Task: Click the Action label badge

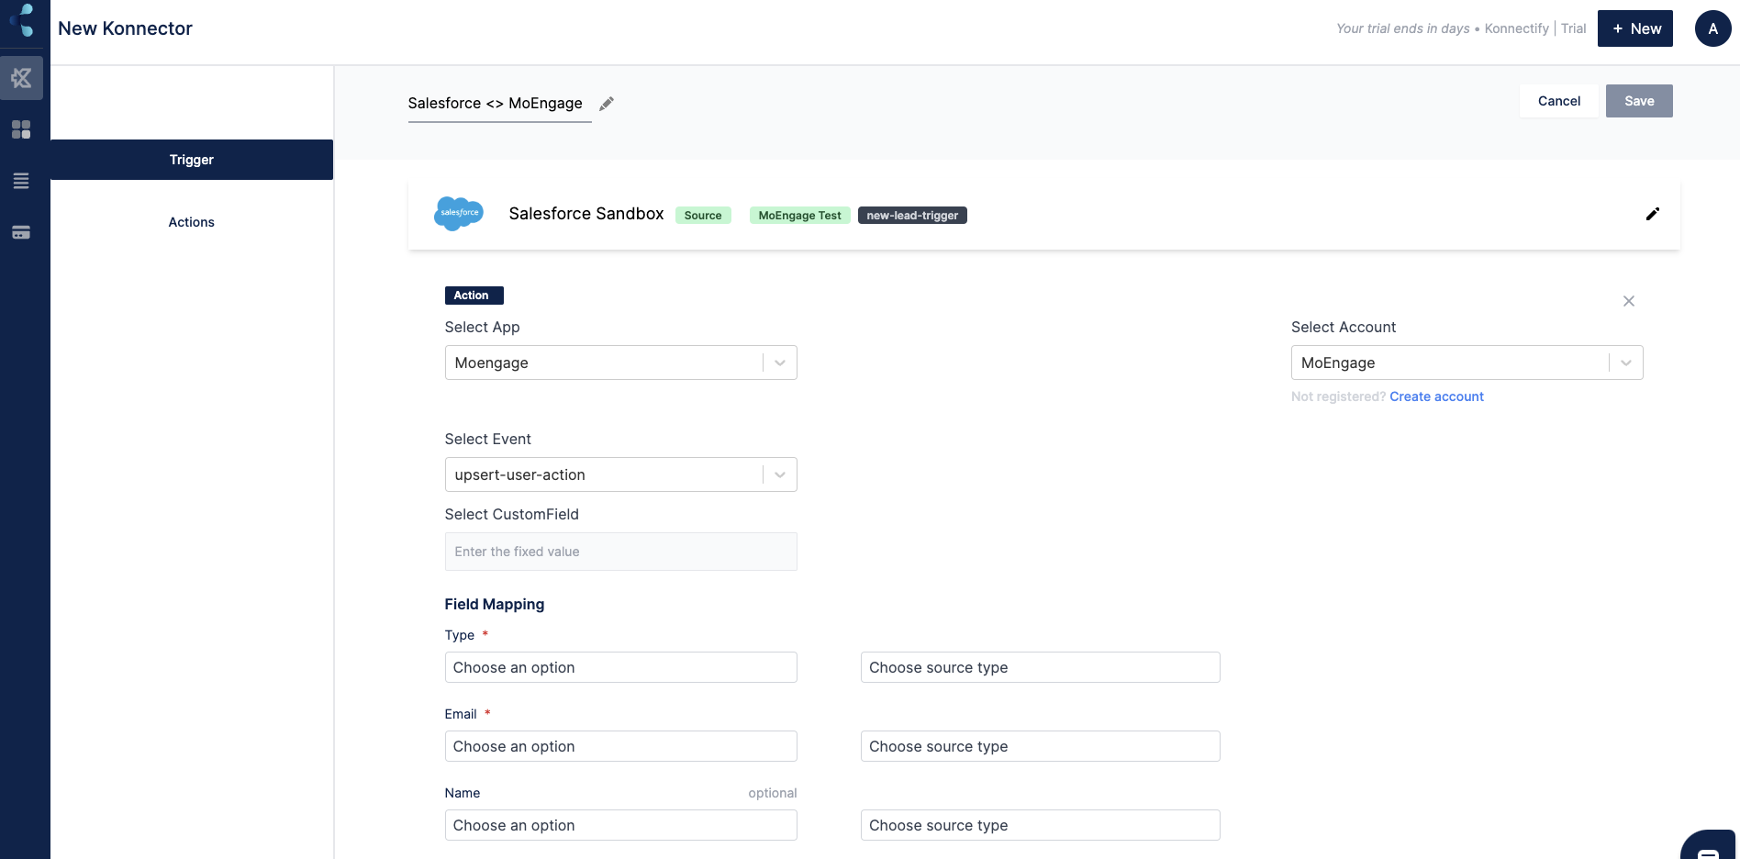Action: pos(474,296)
